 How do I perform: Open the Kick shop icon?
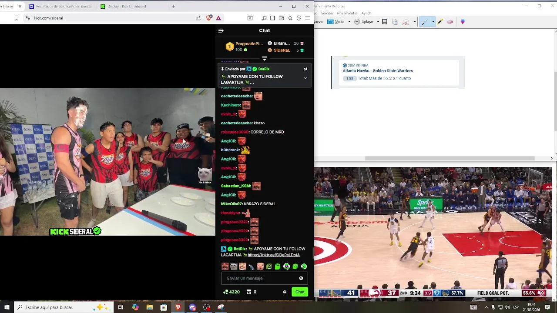coord(249,292)
